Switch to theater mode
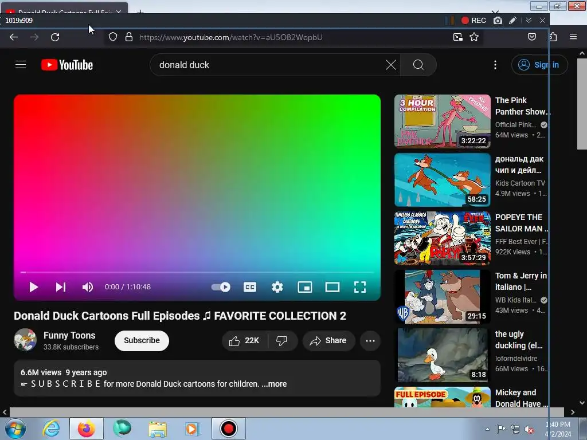587x440 pixels. (x=332, y=287)
